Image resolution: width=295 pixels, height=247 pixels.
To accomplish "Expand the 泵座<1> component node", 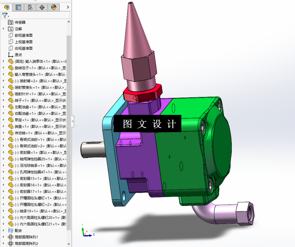I will [x=3, y=120].
